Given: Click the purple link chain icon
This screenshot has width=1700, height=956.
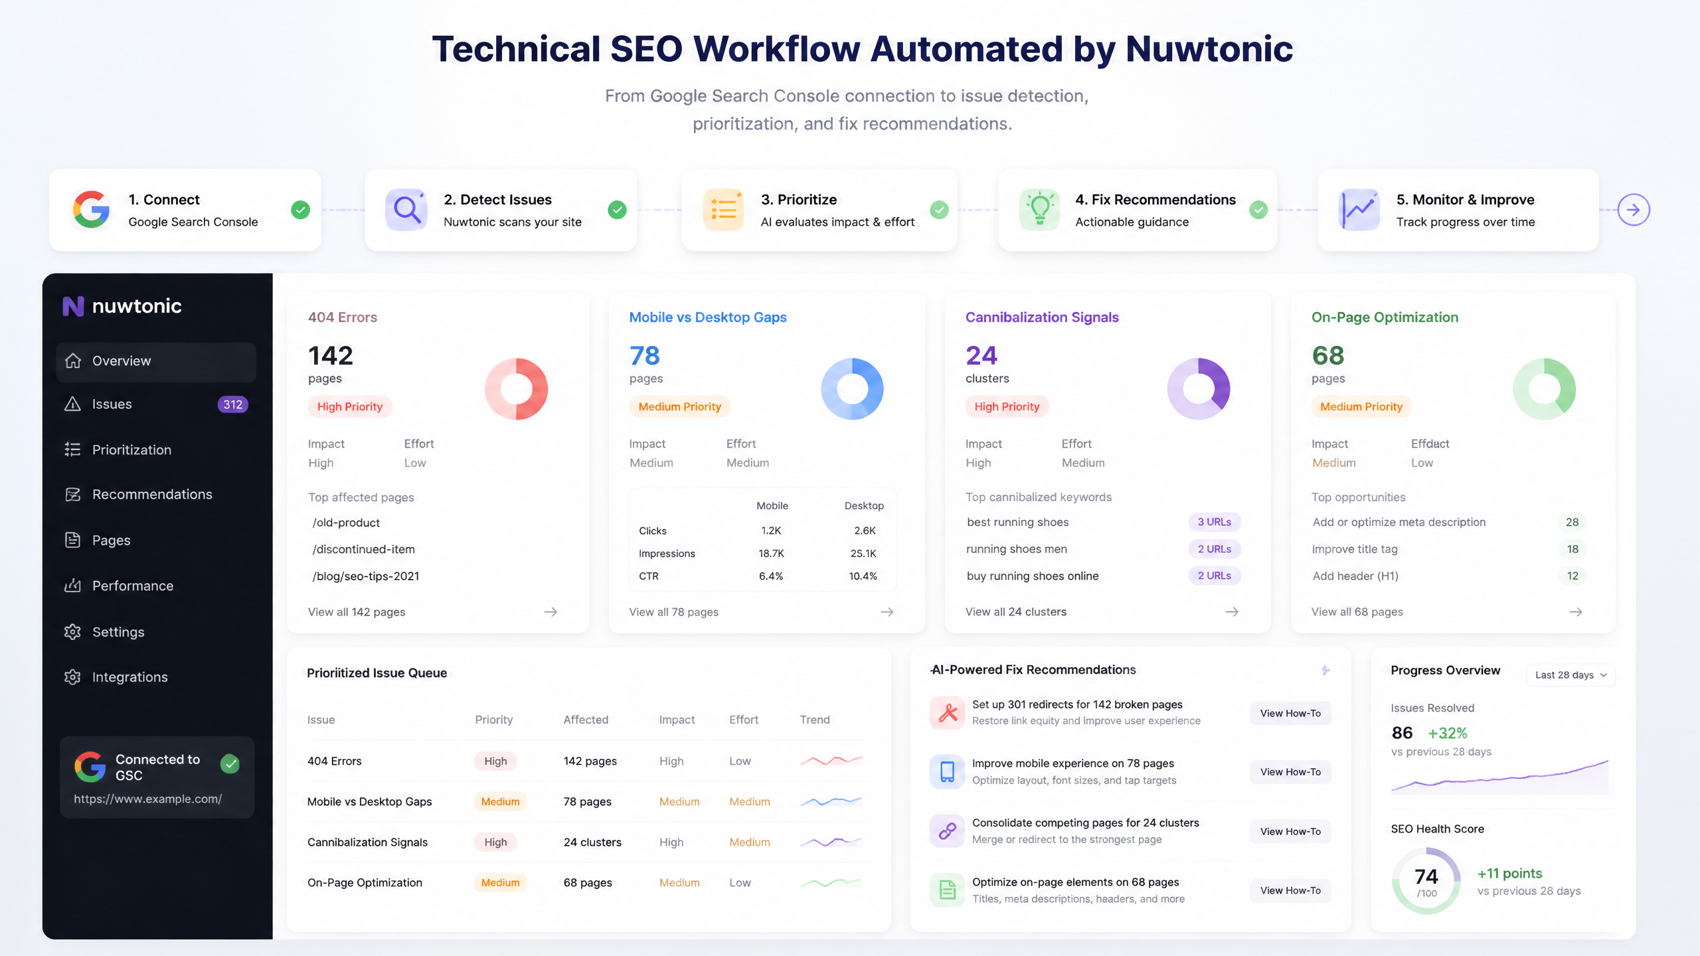Looking at the screenshot, I should 948,831.
